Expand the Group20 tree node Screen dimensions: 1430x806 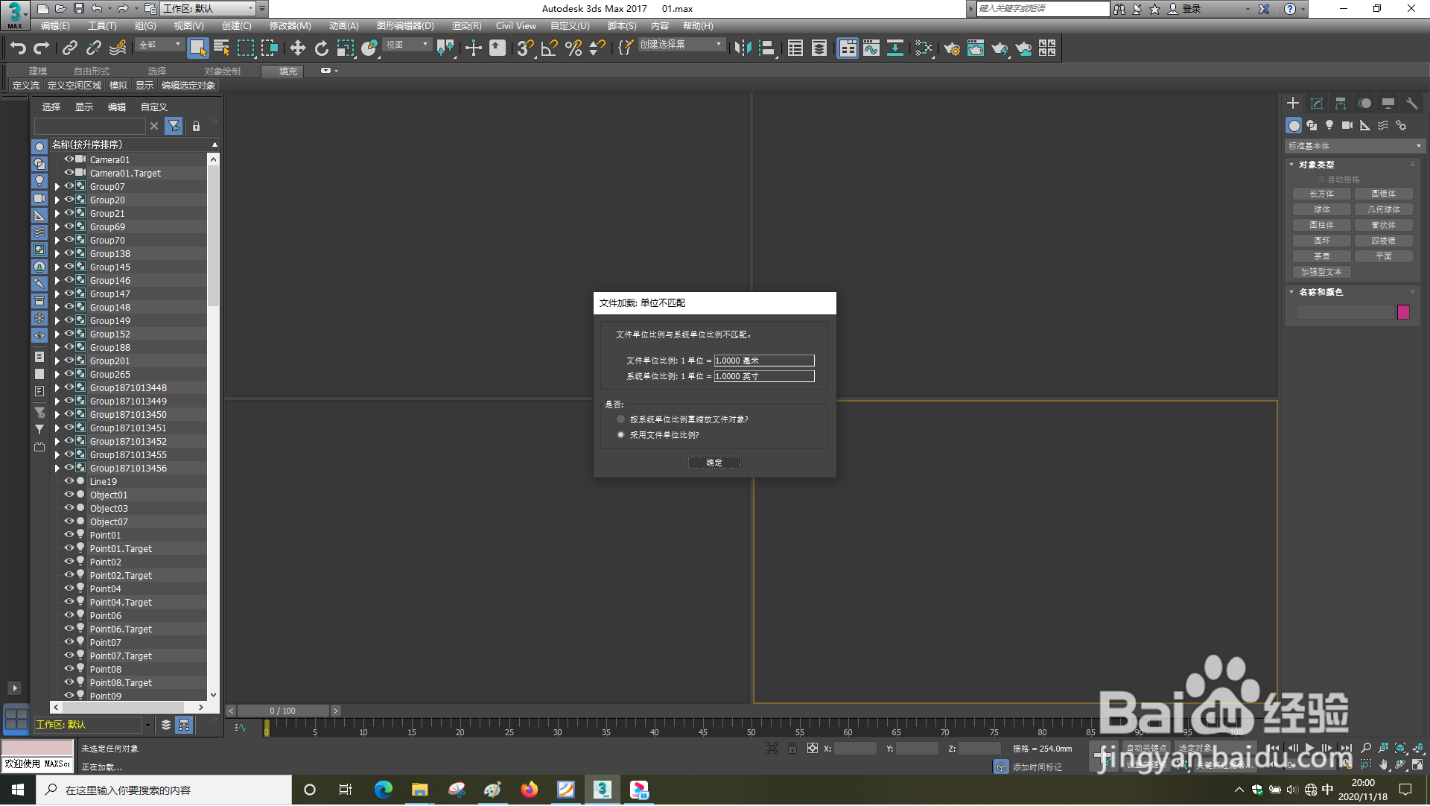pos(57,200)
